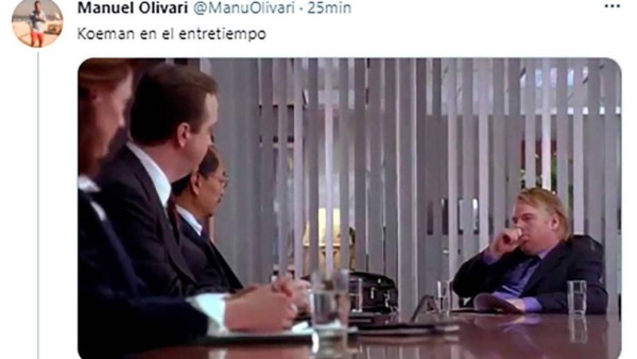The height and width of the screenshot is (359, 637).
Task: Click the display name Manuel Olivari
Action: point(121,8)
